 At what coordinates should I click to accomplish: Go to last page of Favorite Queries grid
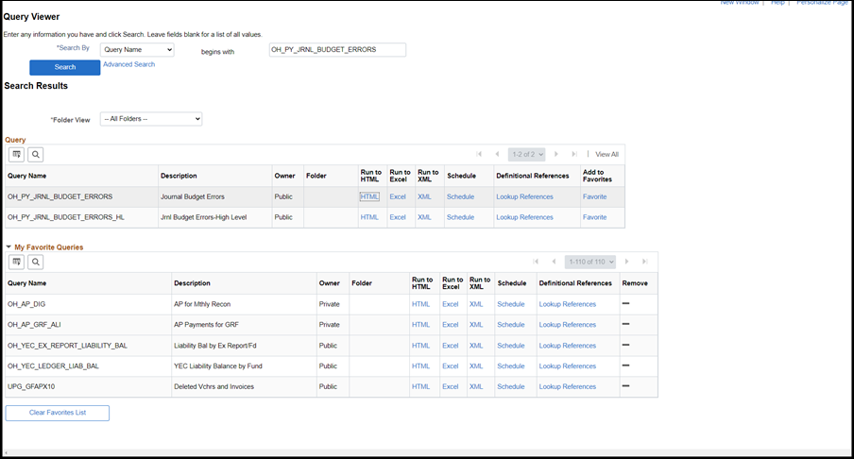tap(645, 262)
